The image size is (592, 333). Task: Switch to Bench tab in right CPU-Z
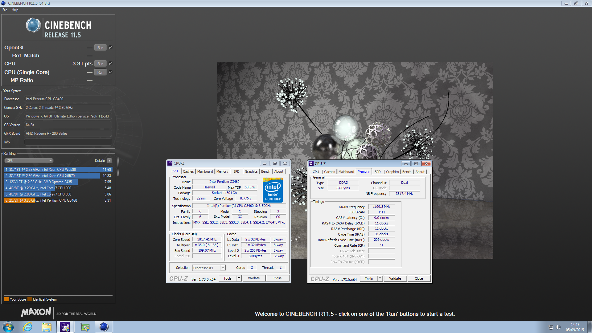(x=407, y=172)
